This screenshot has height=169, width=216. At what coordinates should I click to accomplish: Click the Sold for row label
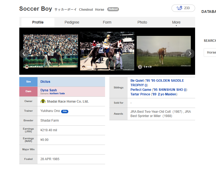(118, 103)
